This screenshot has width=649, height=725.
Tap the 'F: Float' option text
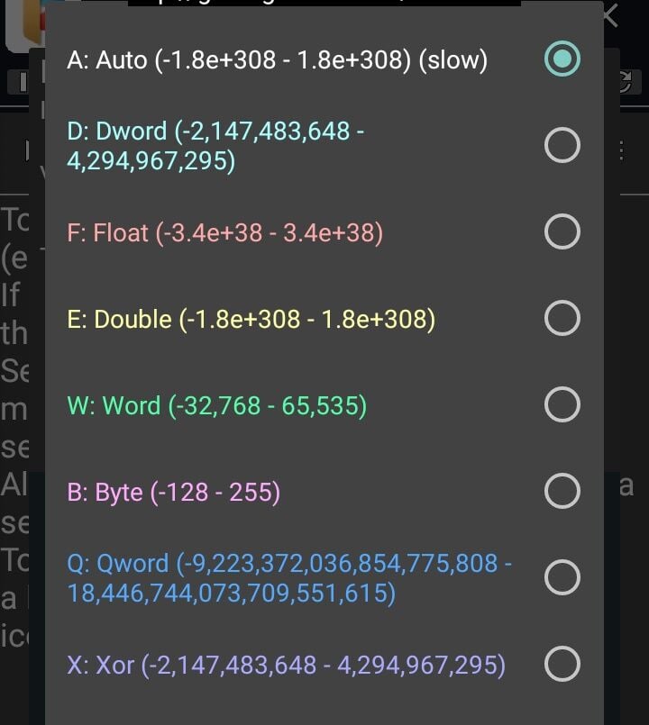click(225, 233)
